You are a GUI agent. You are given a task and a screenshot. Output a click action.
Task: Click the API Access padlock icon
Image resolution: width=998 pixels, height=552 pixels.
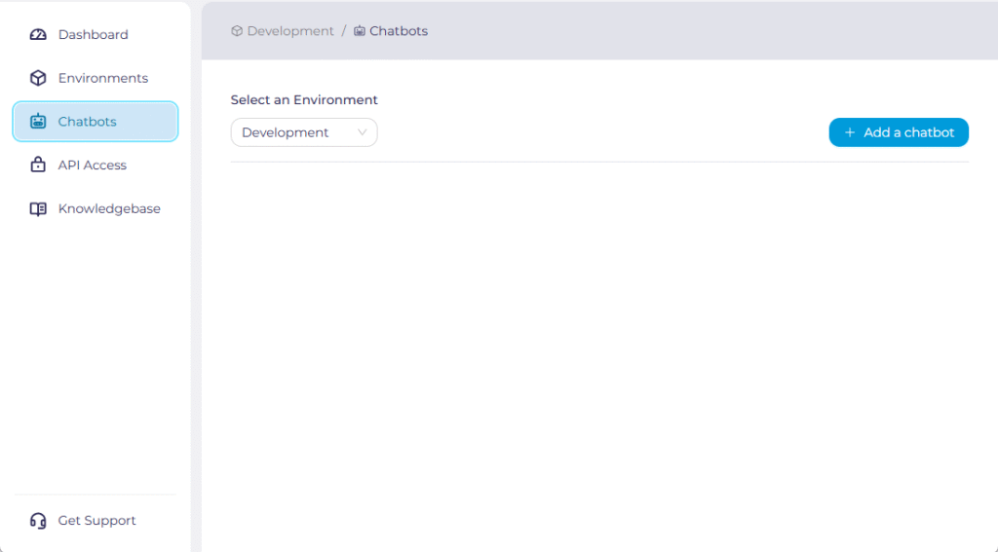click(38, 166)
